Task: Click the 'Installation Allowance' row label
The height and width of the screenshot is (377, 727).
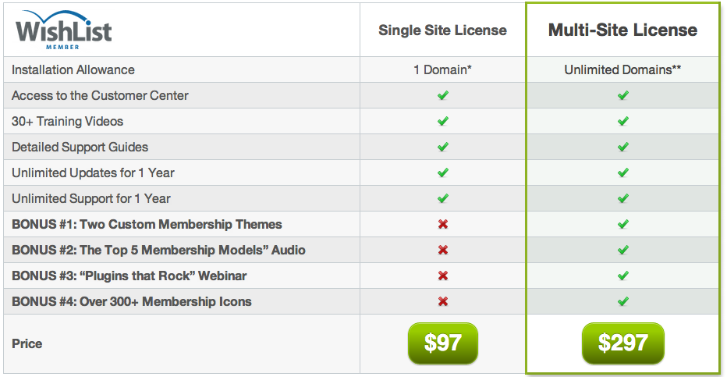Action: coord(73,69)
